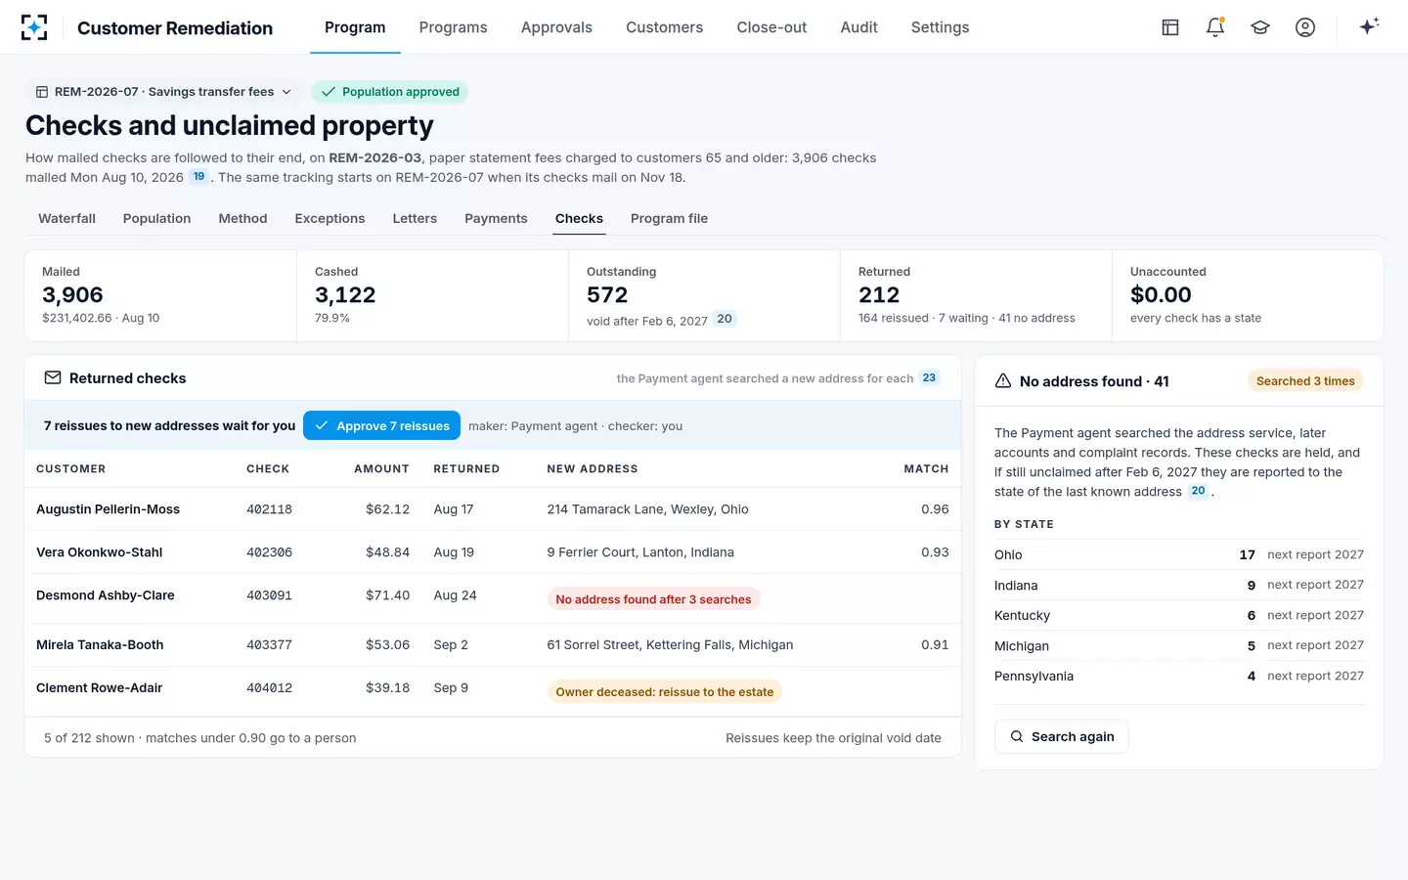Click the match score 0.96
1408x880 pixels.
tap(935, 509)
